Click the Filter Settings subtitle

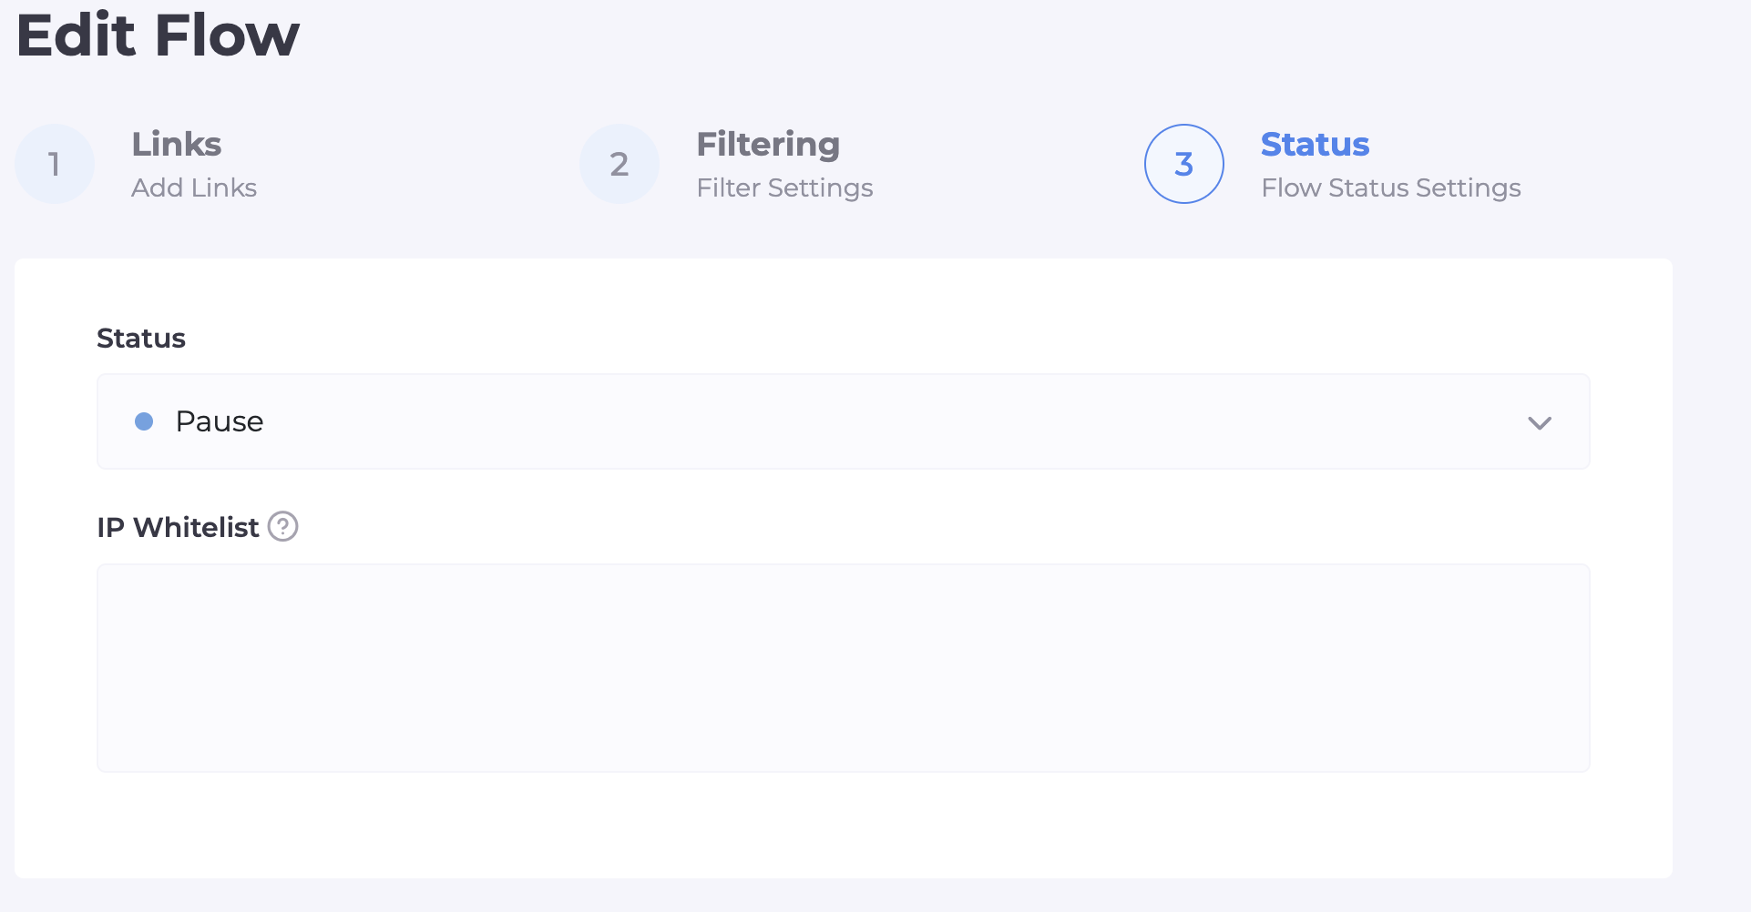click(784, 187)
